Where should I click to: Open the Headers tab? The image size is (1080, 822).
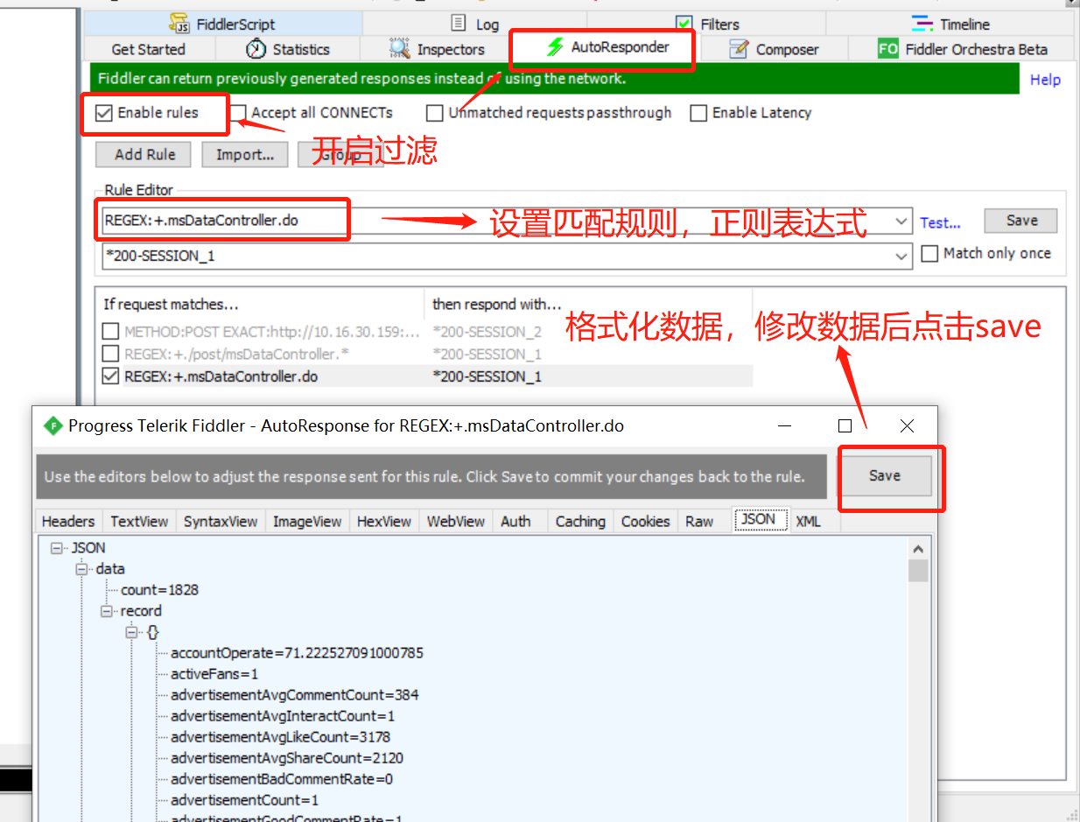coord(68,521)
